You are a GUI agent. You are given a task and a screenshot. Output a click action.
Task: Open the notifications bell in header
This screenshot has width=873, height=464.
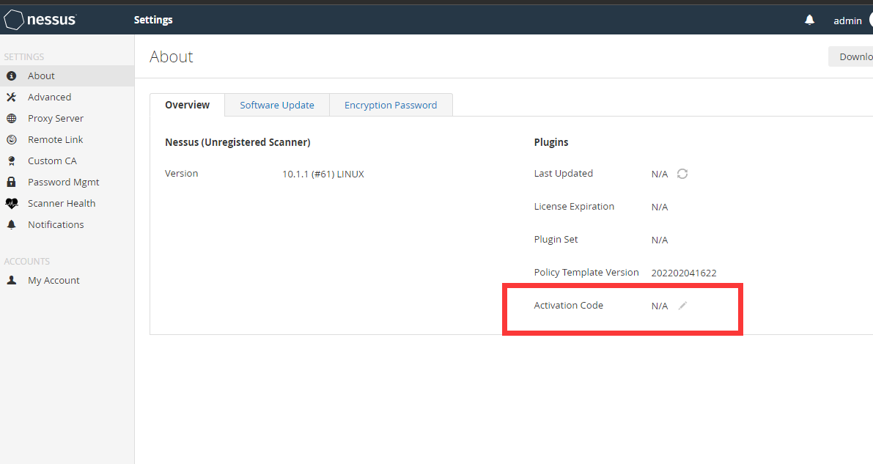point(809,20)
